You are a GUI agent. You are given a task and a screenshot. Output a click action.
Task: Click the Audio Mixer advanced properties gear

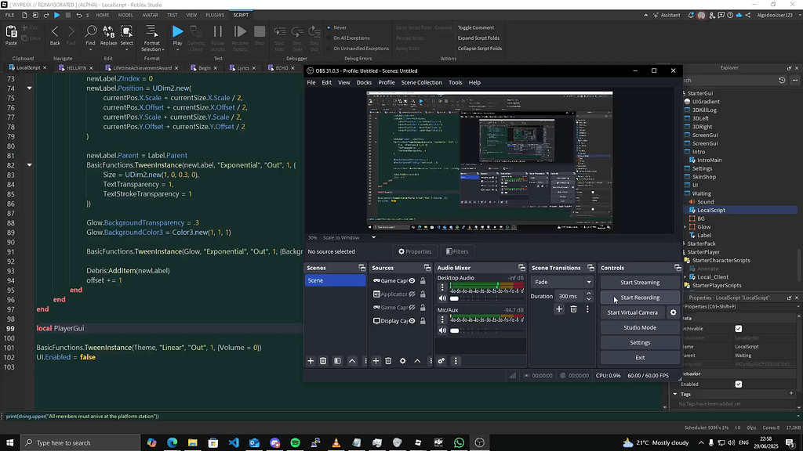pyautogui.click(x=441, y=361)
